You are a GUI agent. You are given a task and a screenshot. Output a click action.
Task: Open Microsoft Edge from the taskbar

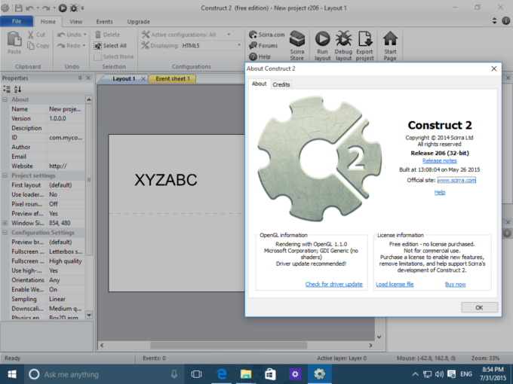click(x=222, y=374)
